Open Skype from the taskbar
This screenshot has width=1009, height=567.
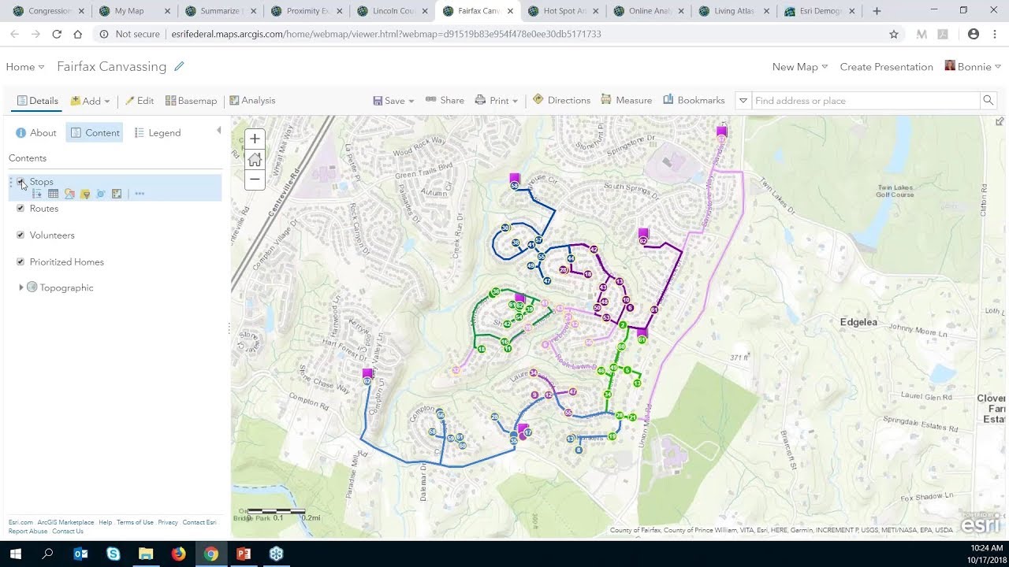(114, 554)
